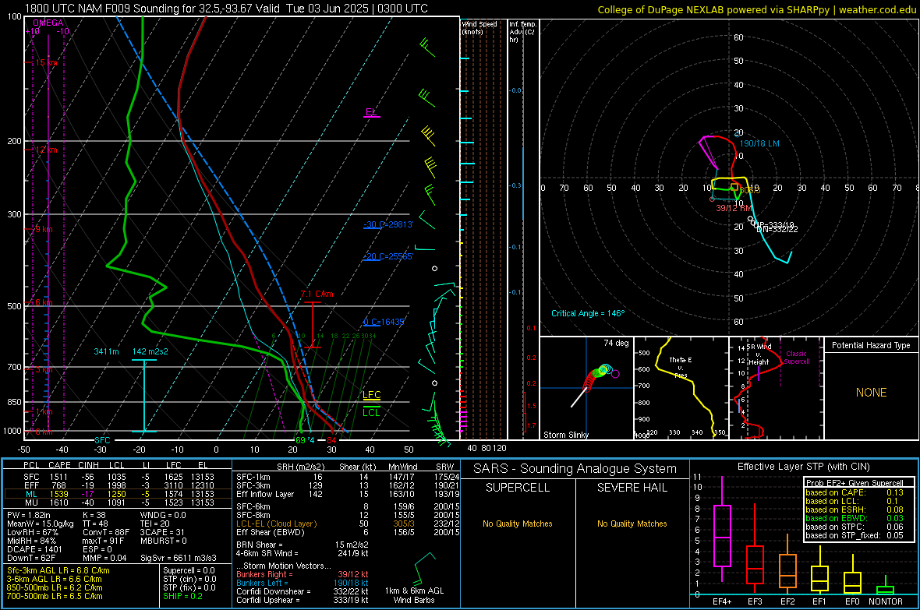Click the Storm Slinky inset label
The image size is (920, 610).
point(566,435)
